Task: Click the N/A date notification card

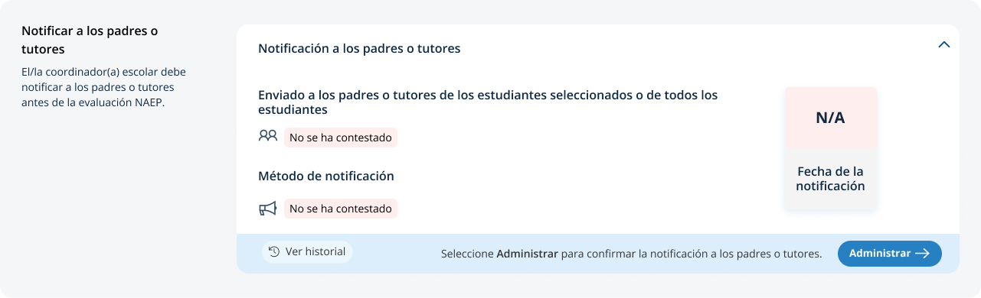Action: [830, 148]
